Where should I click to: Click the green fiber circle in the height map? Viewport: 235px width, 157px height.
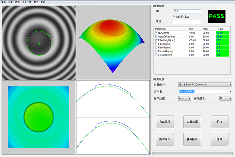pyautogui.click(x=39, y=117)
